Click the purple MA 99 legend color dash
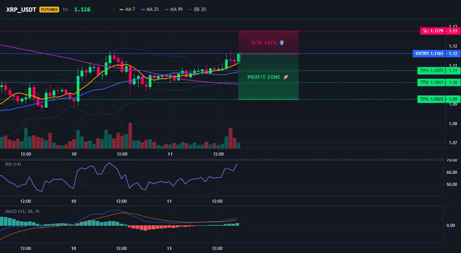Image resolution: width=461 pixels, height=253 pixels. [x=167, y=9]
